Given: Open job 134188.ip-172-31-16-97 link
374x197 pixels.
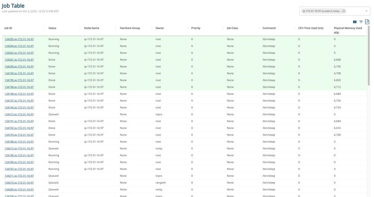Looking at the screenshot, I should [x=19, y=142].
